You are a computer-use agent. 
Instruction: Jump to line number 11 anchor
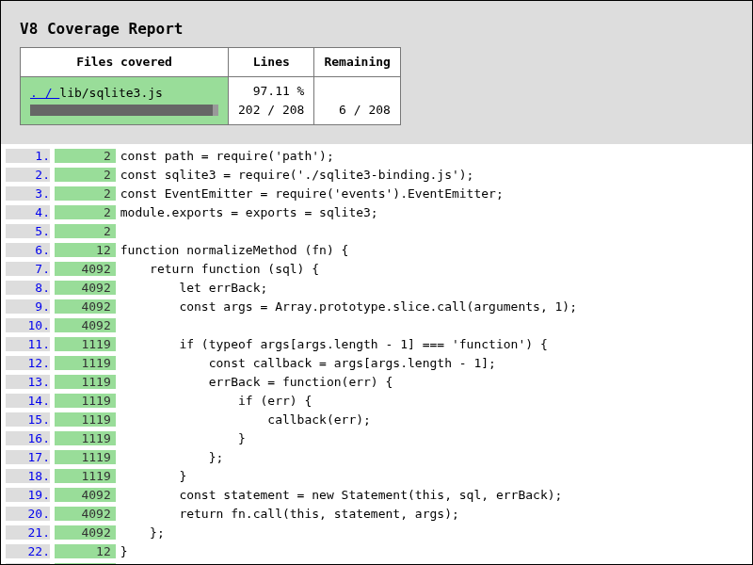coord(39,345)
